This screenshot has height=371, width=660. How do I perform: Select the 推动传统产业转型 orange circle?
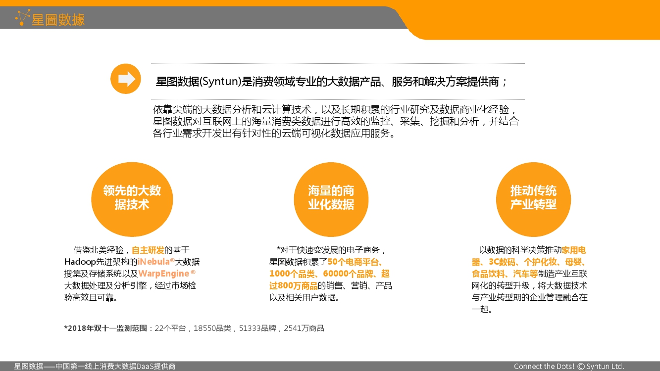click(x=533, y=199)
